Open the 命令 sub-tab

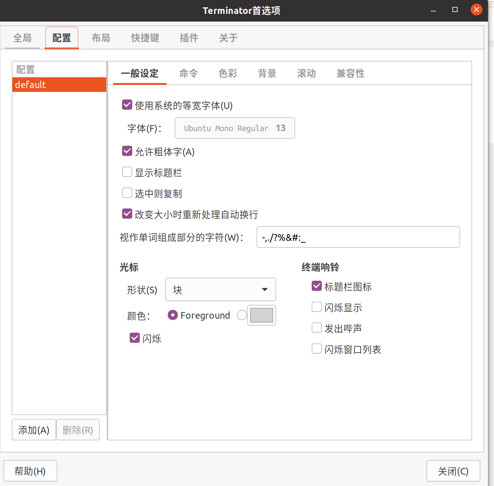188,74
